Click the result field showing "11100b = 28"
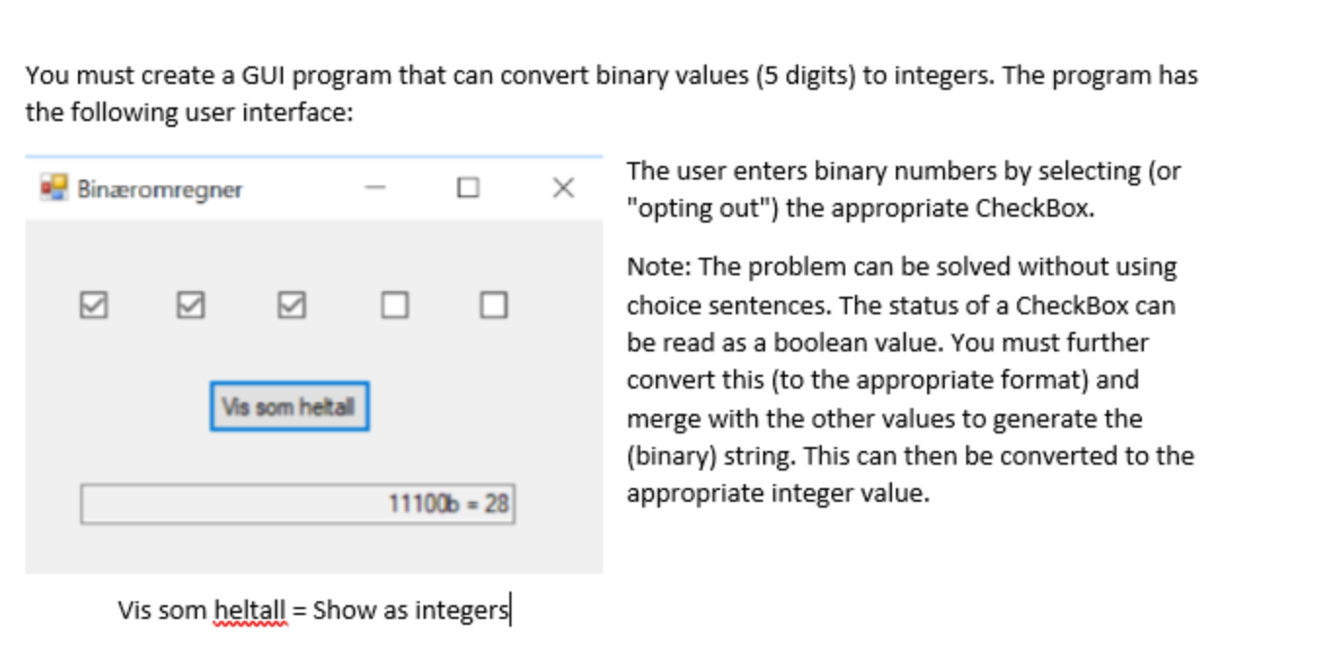 pyautogui.click(x=299, y=504)
